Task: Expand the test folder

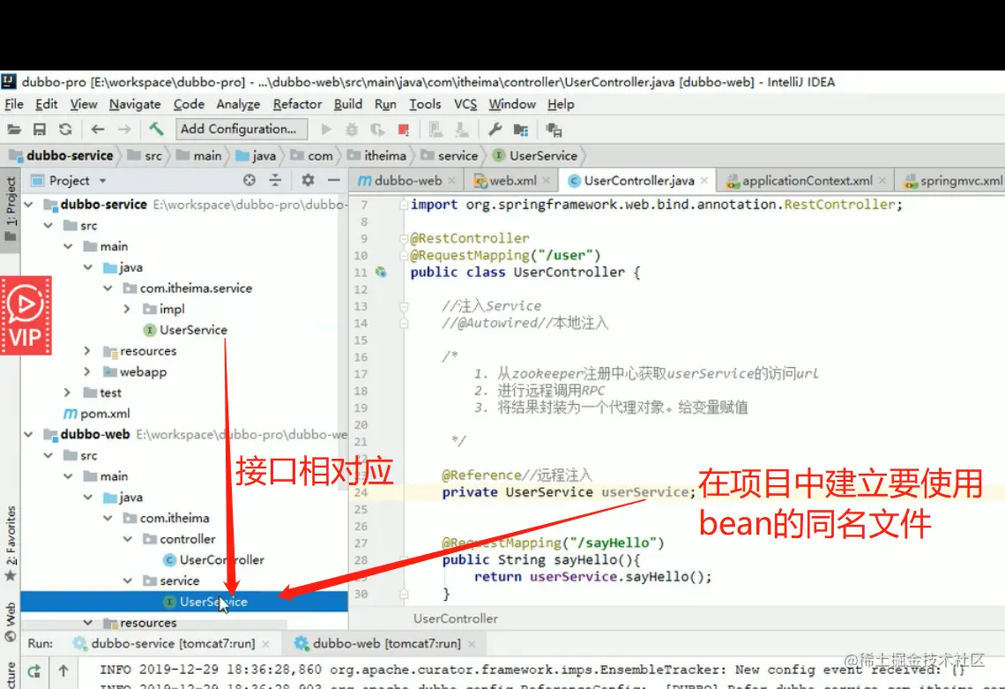Action: pyautogui.click(x=67, y=393)
